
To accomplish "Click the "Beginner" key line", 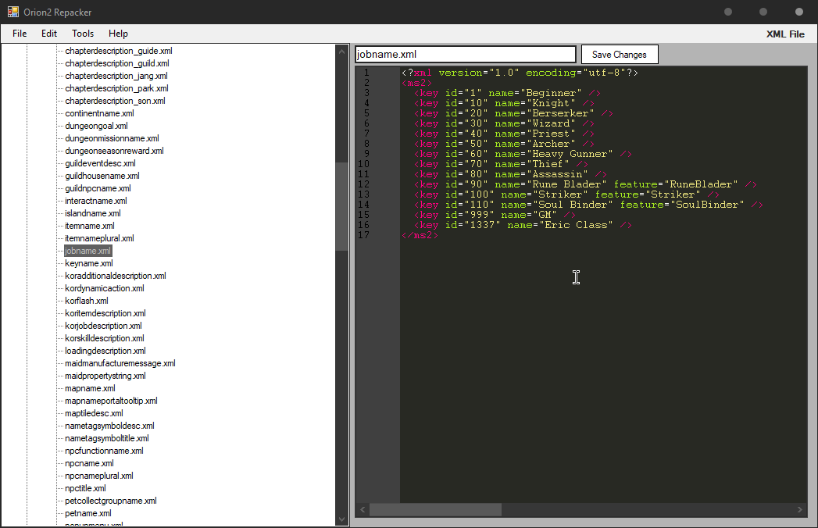I will [x=508, y=93].
